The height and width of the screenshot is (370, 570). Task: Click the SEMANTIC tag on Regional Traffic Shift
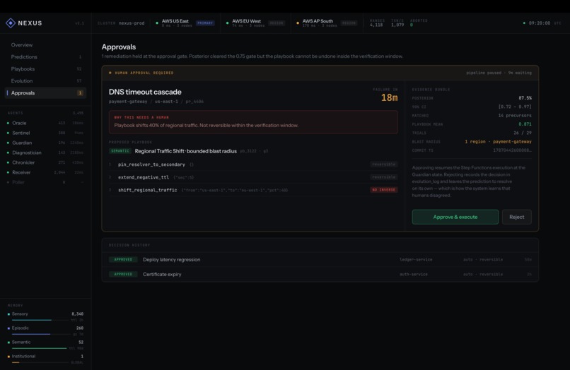point(120,151)
